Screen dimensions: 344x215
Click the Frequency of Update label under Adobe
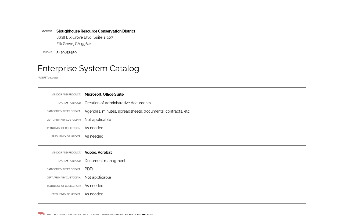[x=66, y=194]
